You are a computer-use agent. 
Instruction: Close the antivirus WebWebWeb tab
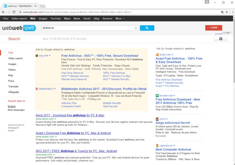click(36, 6)
